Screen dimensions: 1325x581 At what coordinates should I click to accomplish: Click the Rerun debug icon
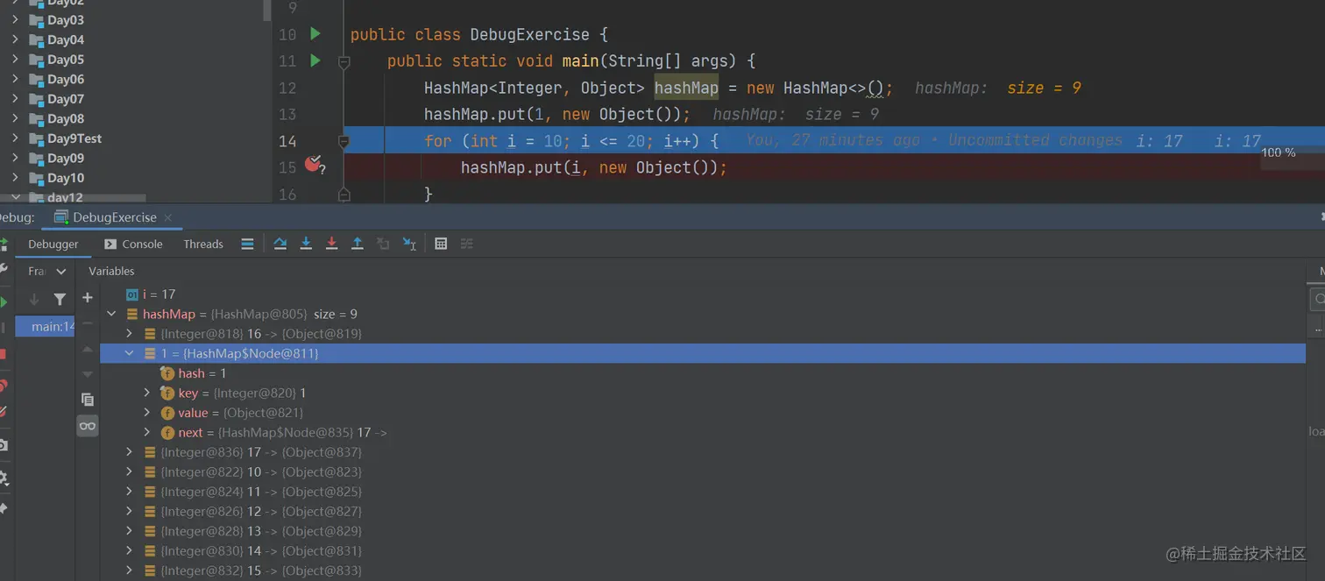[x=4, y=244]
